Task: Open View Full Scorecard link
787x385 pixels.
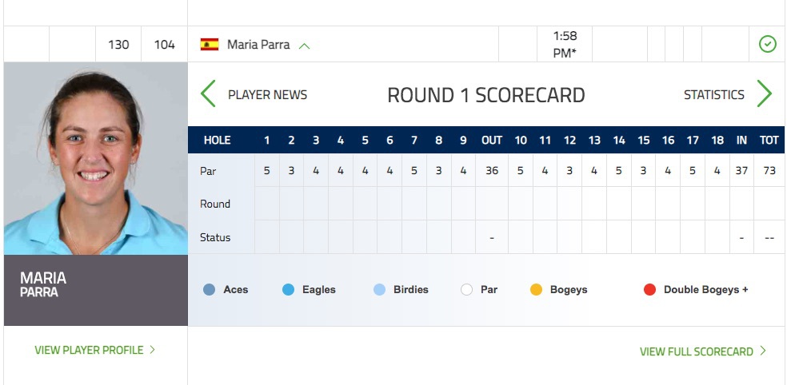Action: [x=696, y=351]
